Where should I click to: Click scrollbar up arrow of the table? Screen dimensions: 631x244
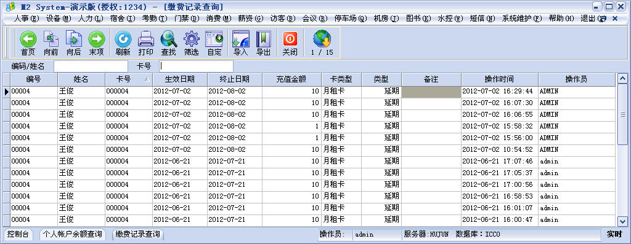[x=622, y=79]
